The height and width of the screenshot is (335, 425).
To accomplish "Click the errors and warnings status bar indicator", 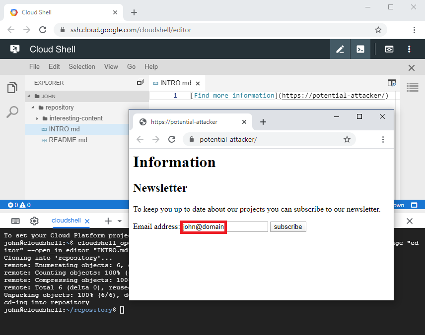I will click(x=19, y=205).
